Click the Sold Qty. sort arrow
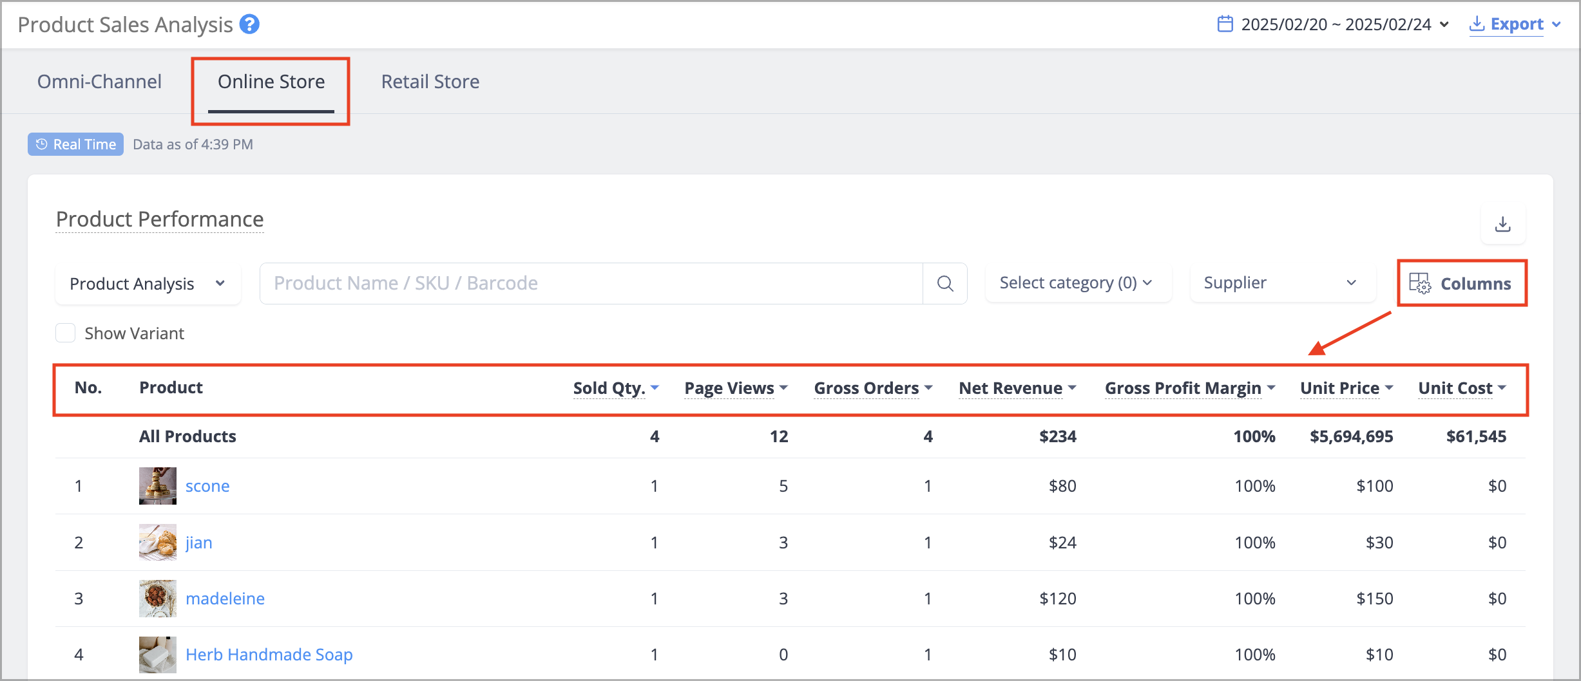Image resolution: width=1581 pixels, height=681 pixels. coord(655,387)
